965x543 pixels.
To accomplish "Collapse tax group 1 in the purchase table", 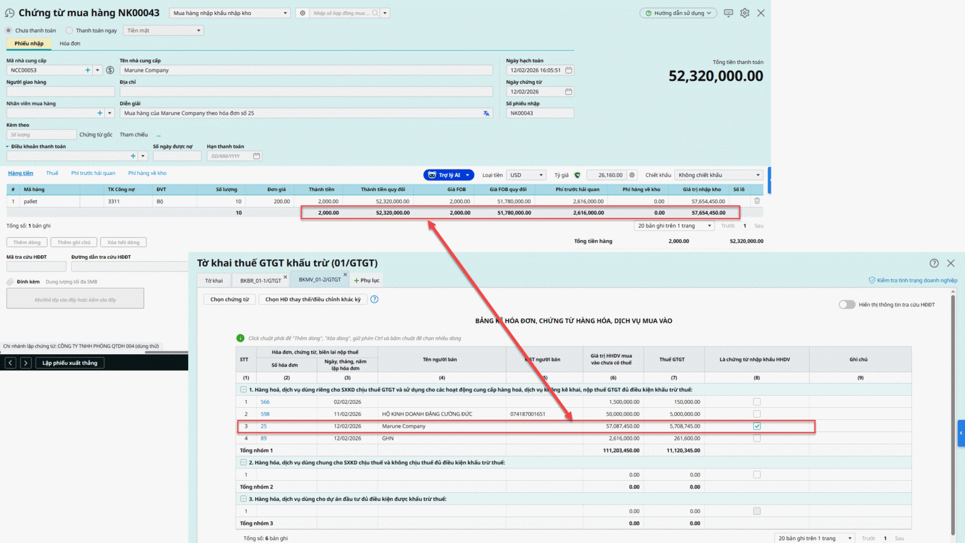I will [x=243, y=390].
